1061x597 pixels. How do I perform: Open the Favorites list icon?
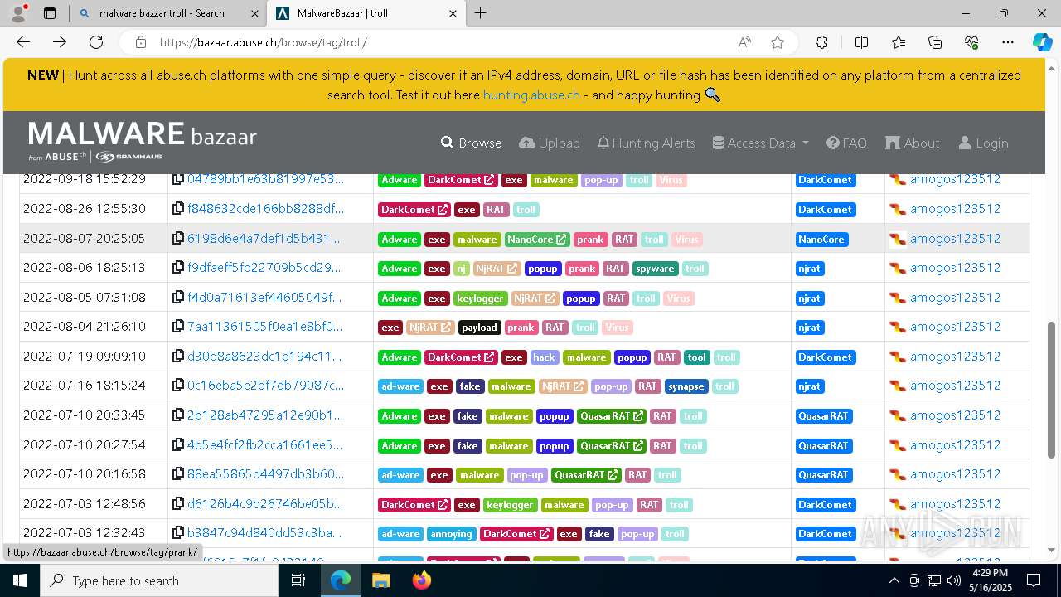(899, 42)
